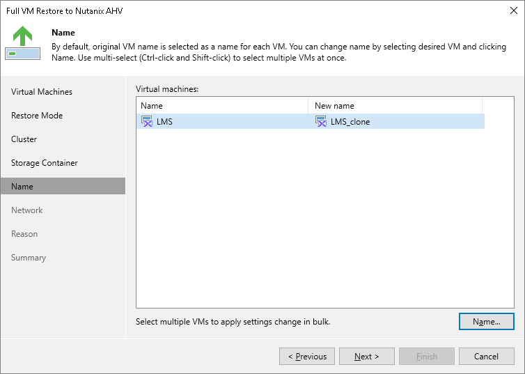Image resolution: width=525 pixels, height=374 pixels.
Task: Open the Restore Mode step
Action: coord(37,116)
